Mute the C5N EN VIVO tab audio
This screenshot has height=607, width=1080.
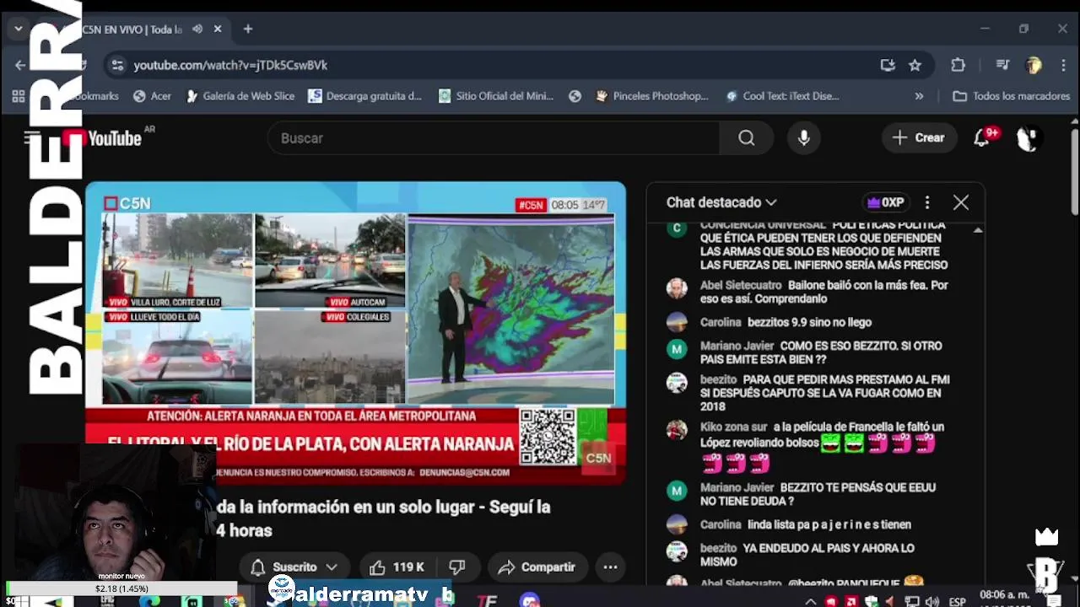197,29
